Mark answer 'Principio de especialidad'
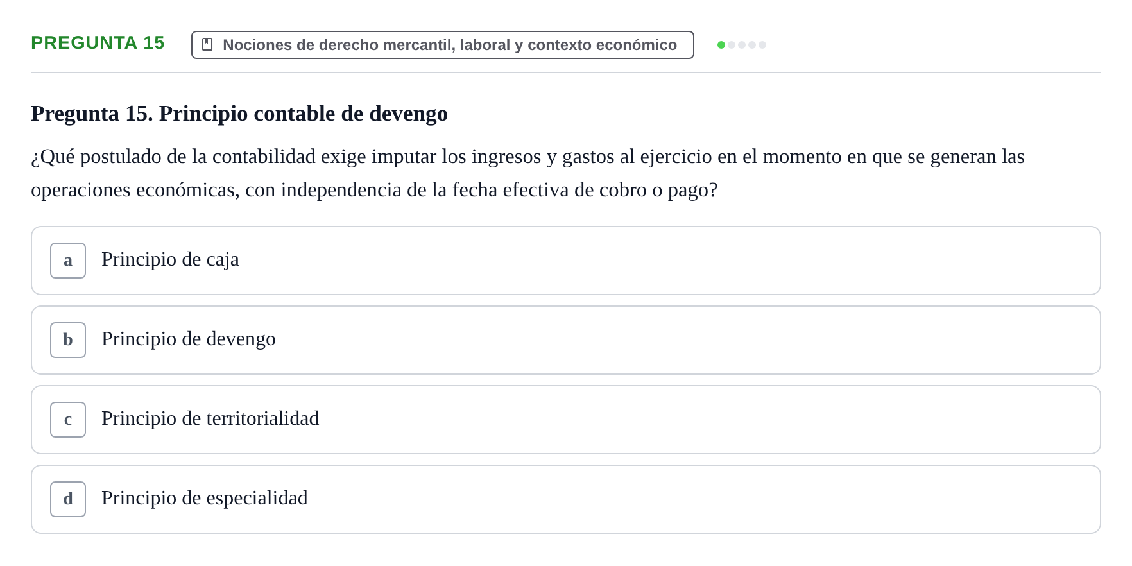1132x566 pixels. point(565,499)
